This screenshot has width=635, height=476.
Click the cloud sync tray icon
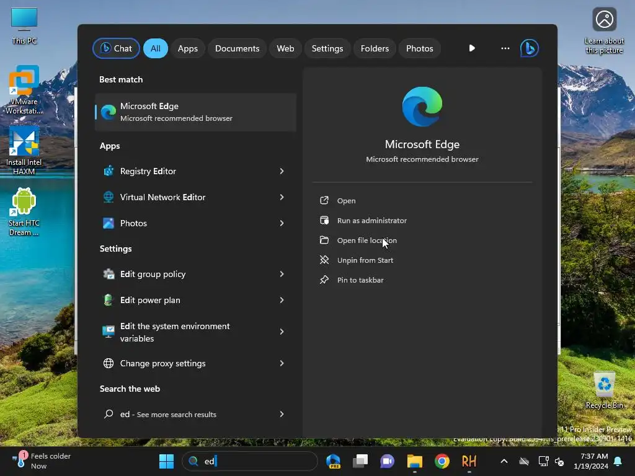(524, 461)
